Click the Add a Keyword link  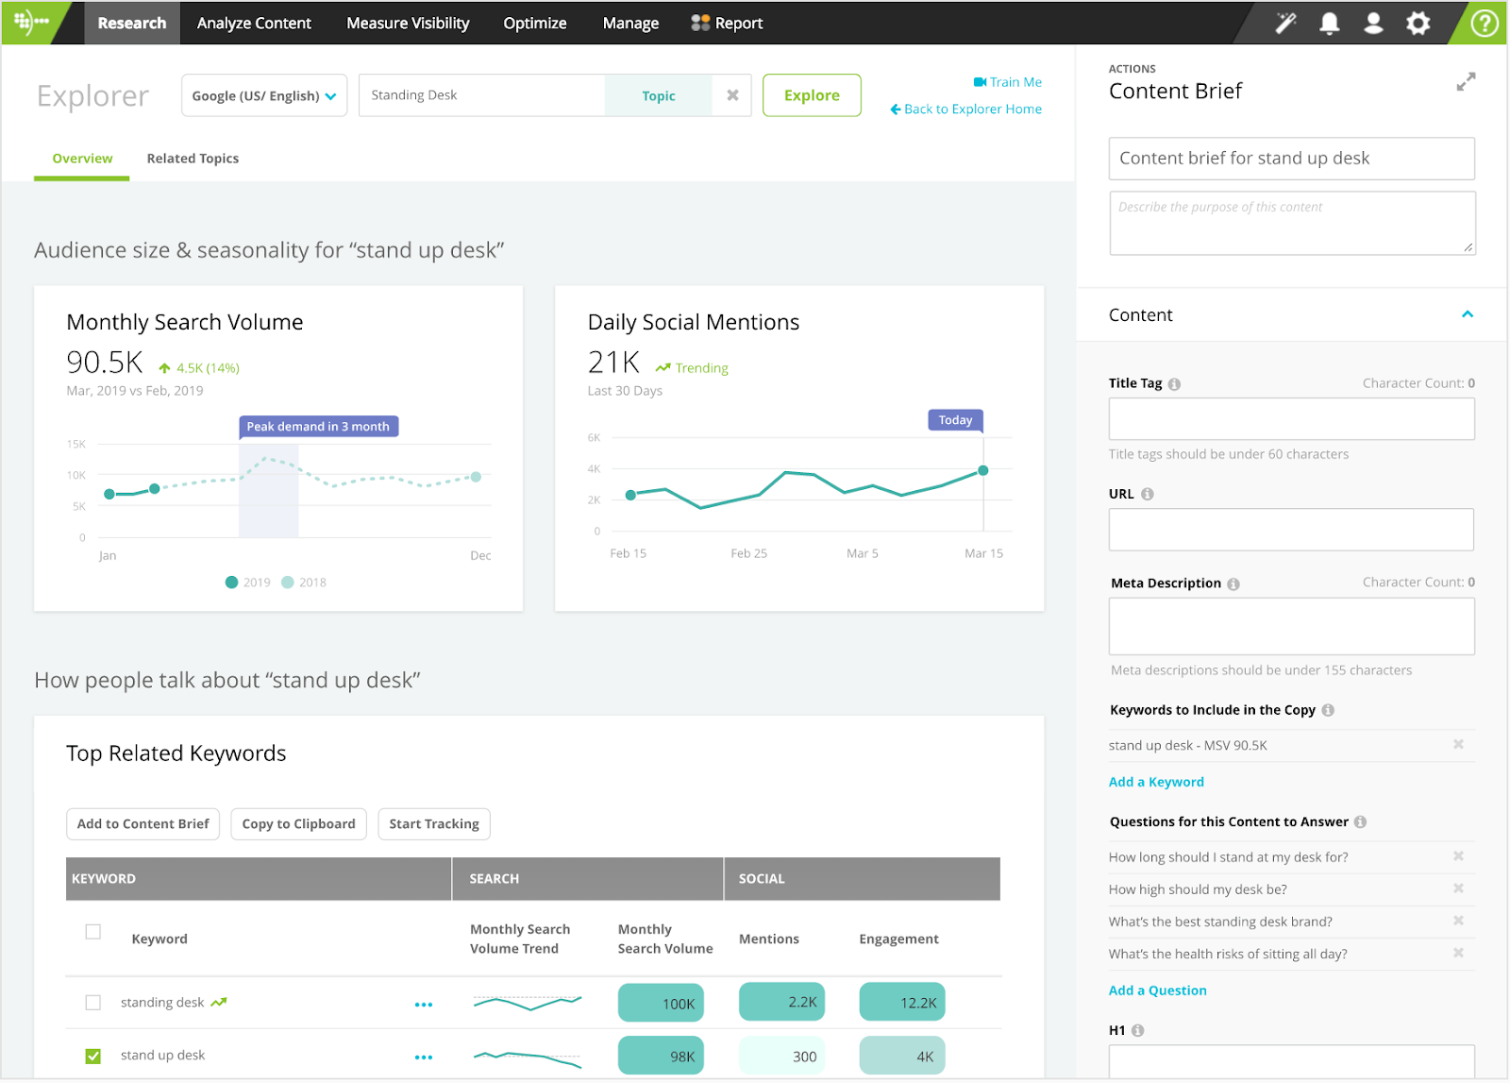pyautogui.click(x=1155, y=781)
